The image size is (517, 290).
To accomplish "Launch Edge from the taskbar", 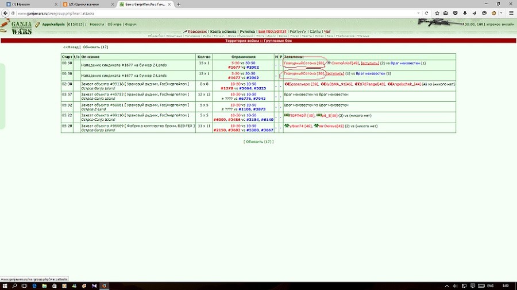I will (x=34, y=286).
